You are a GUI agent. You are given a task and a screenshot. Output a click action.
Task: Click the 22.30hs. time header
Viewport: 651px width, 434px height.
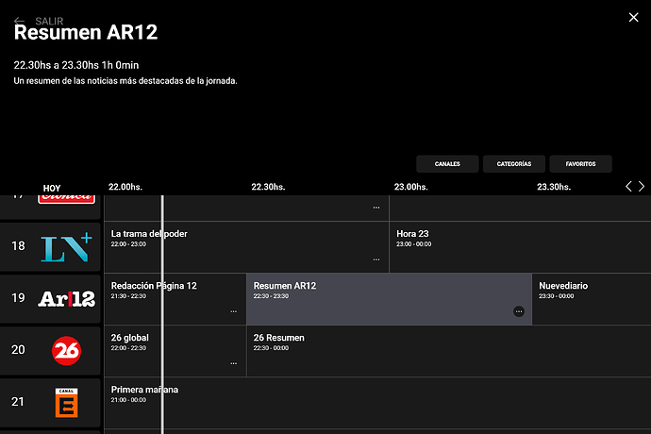click(268, 187)
